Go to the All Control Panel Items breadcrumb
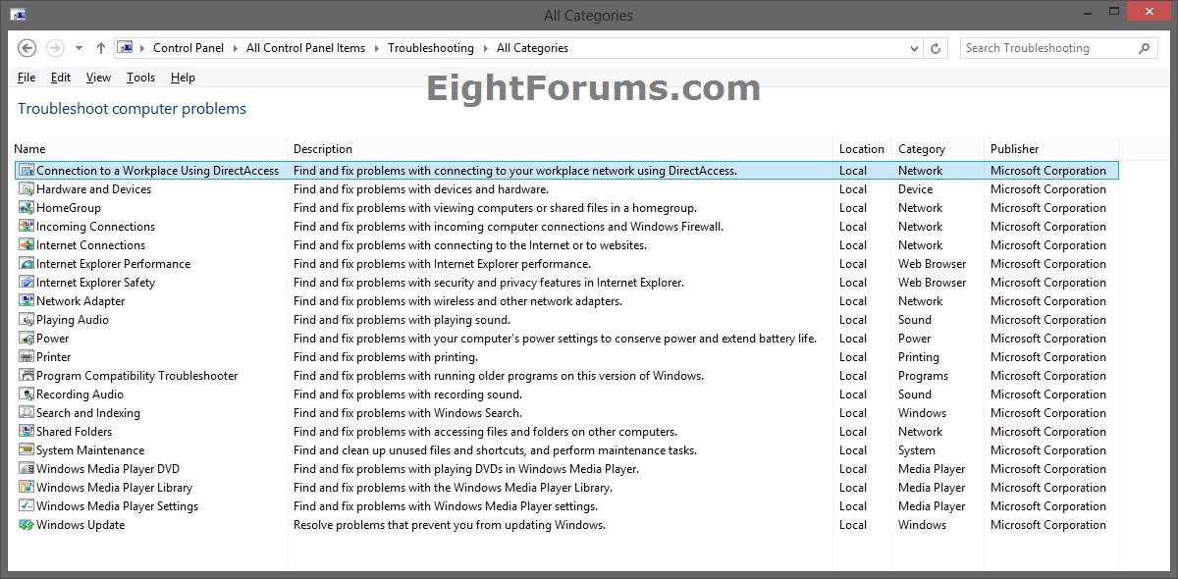Image resolution: width=1178 pixels, height=579 pixels. point(305,48)
